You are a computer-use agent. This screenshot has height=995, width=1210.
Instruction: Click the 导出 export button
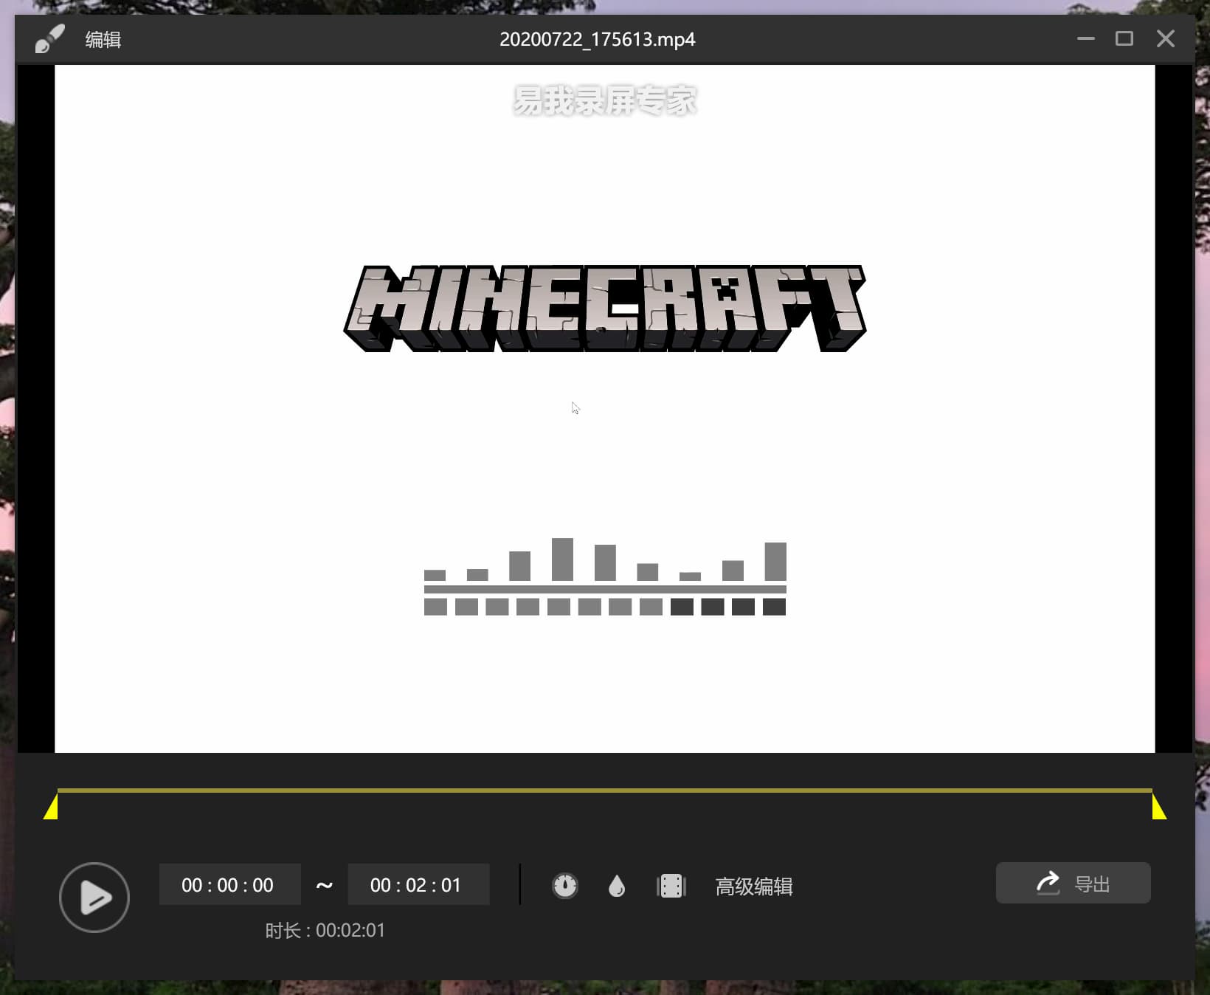[1074, 883]
